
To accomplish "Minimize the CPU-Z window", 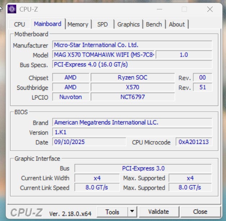I will [159, 9].
